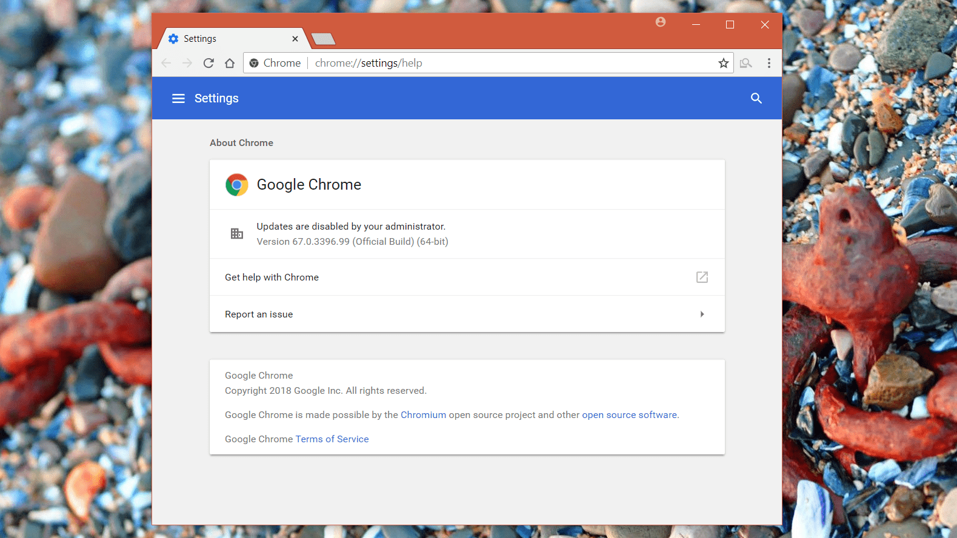Click the version 67.0.3396.99 text

tap(352, 242)
